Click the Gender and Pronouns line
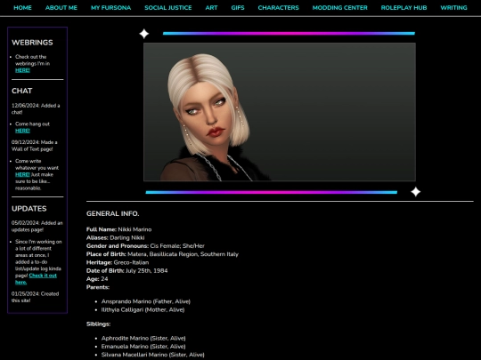 click(x=145, y=246)
